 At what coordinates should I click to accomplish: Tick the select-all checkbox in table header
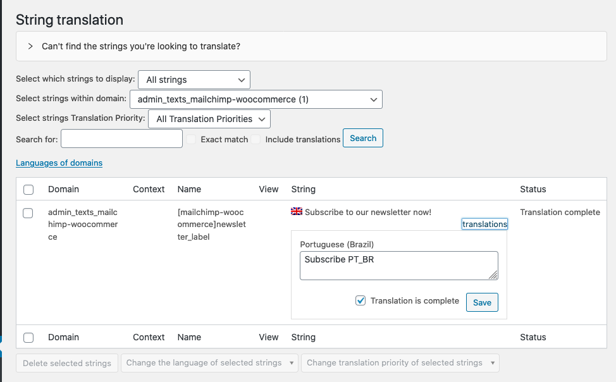28,189
